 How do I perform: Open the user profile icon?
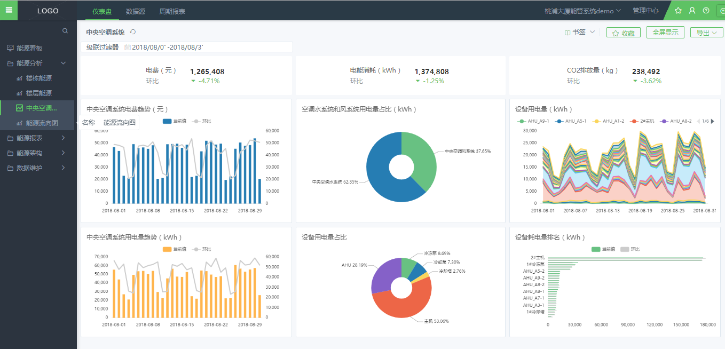[692, 11]
